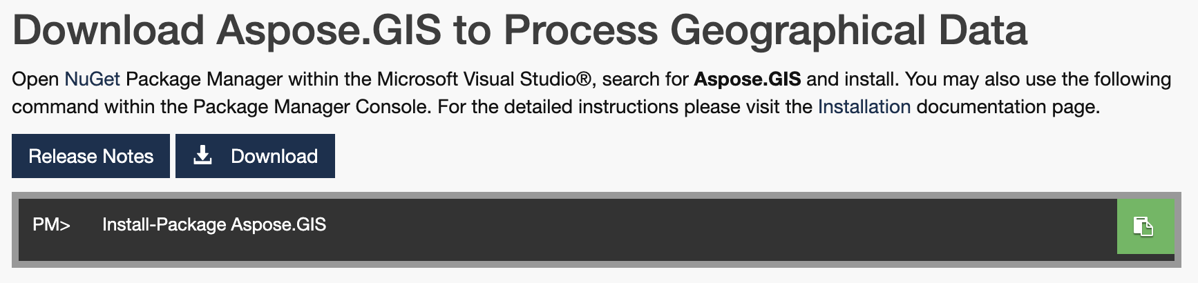Click the "search for" text in paragraph

click(x=645, y=79)
